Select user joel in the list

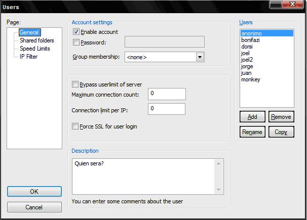(x=267, y=53)
